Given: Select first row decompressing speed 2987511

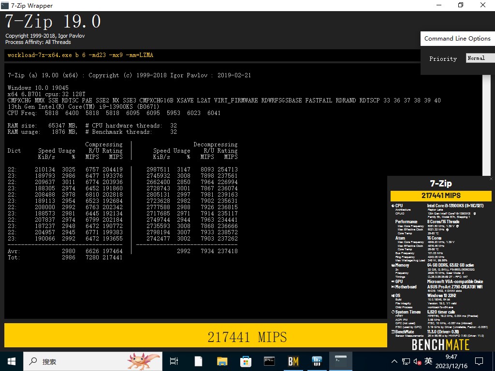Looking at the screenshot, I should coord(158,170).
